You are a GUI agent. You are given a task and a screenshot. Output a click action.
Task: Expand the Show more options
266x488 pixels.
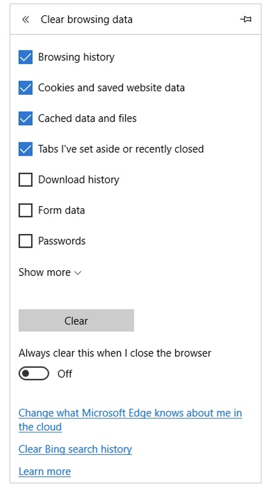[49, 272]
